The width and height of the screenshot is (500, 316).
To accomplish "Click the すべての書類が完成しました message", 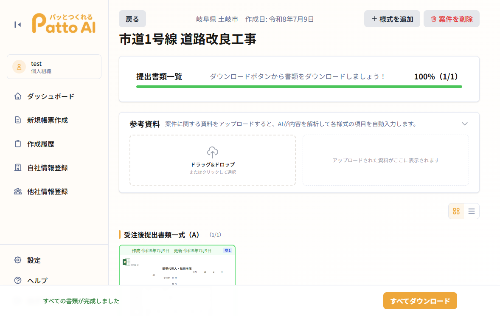I will pos(81,301).
